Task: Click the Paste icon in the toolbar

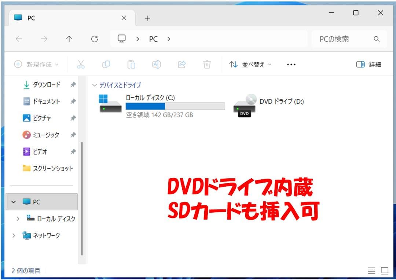Action: [131, 64]
